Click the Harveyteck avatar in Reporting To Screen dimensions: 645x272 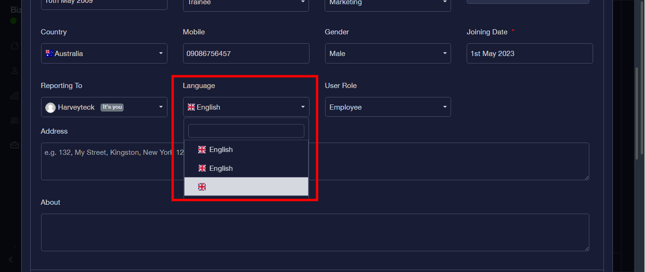pos(50,108)
